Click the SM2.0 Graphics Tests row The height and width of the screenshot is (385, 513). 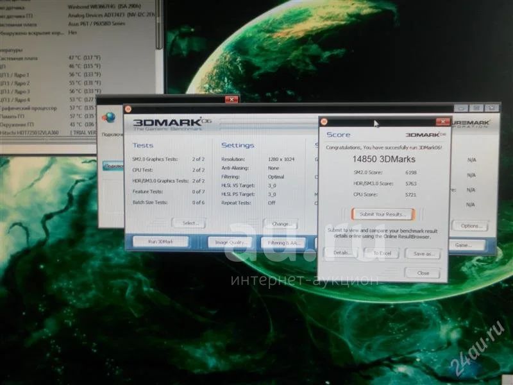pyautogui.click(x=169, y=159)
